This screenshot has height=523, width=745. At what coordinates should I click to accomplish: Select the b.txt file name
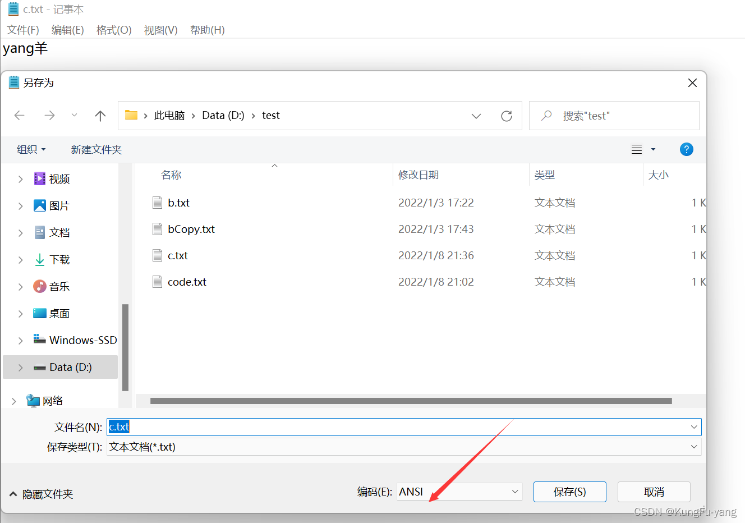[x=178, y=203]
